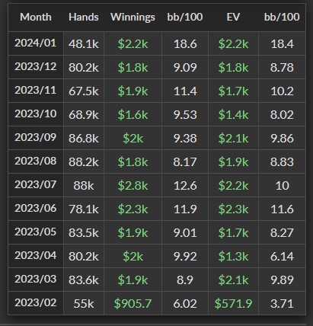Click the $571.9 EV value
313x326 pixels.
pyautogui.click(x=233, y=303)
